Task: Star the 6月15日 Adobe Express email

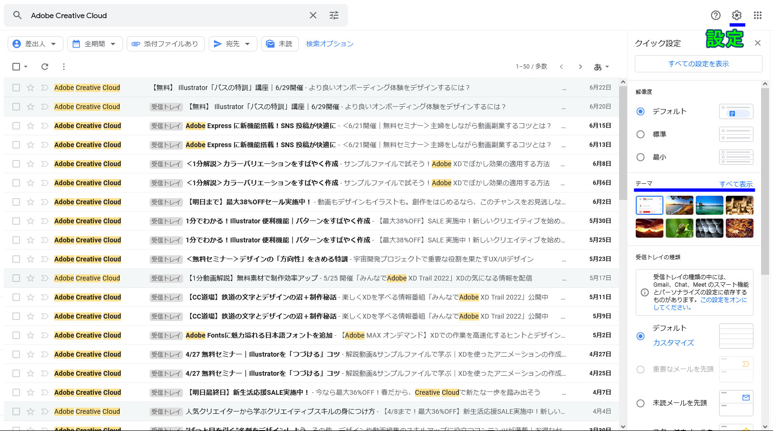Action: (x=31, y=126)
